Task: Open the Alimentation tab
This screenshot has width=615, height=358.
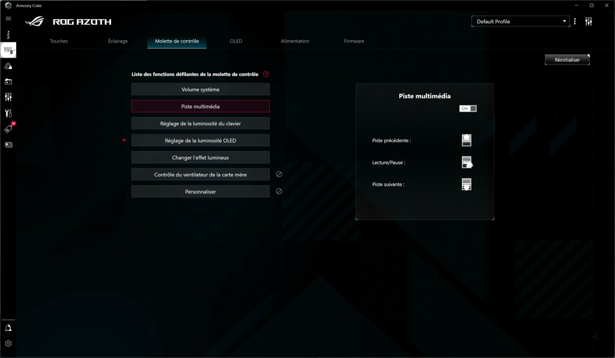Action: 295,41
